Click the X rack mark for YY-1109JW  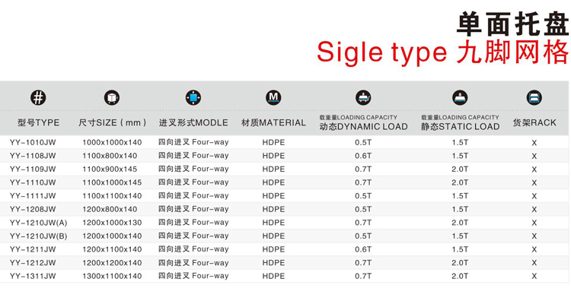click(x=534, y=169)
